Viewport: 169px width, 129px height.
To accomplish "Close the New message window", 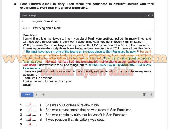I will [152, 15].
